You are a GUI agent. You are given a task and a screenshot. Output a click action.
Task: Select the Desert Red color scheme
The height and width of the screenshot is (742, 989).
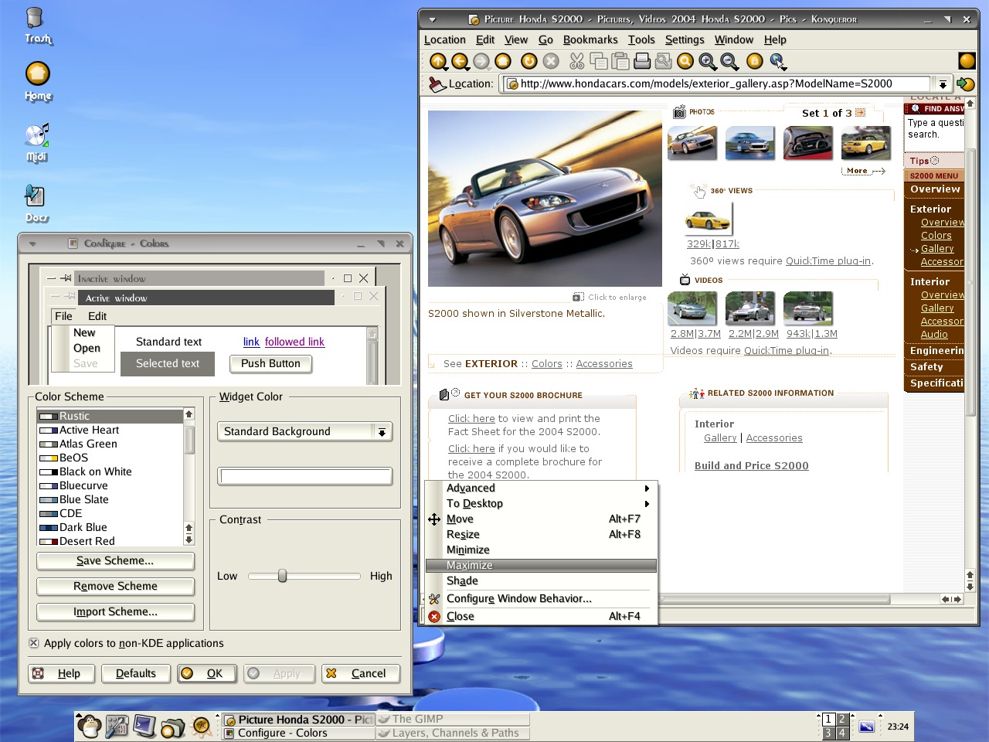tap(110, 541)
